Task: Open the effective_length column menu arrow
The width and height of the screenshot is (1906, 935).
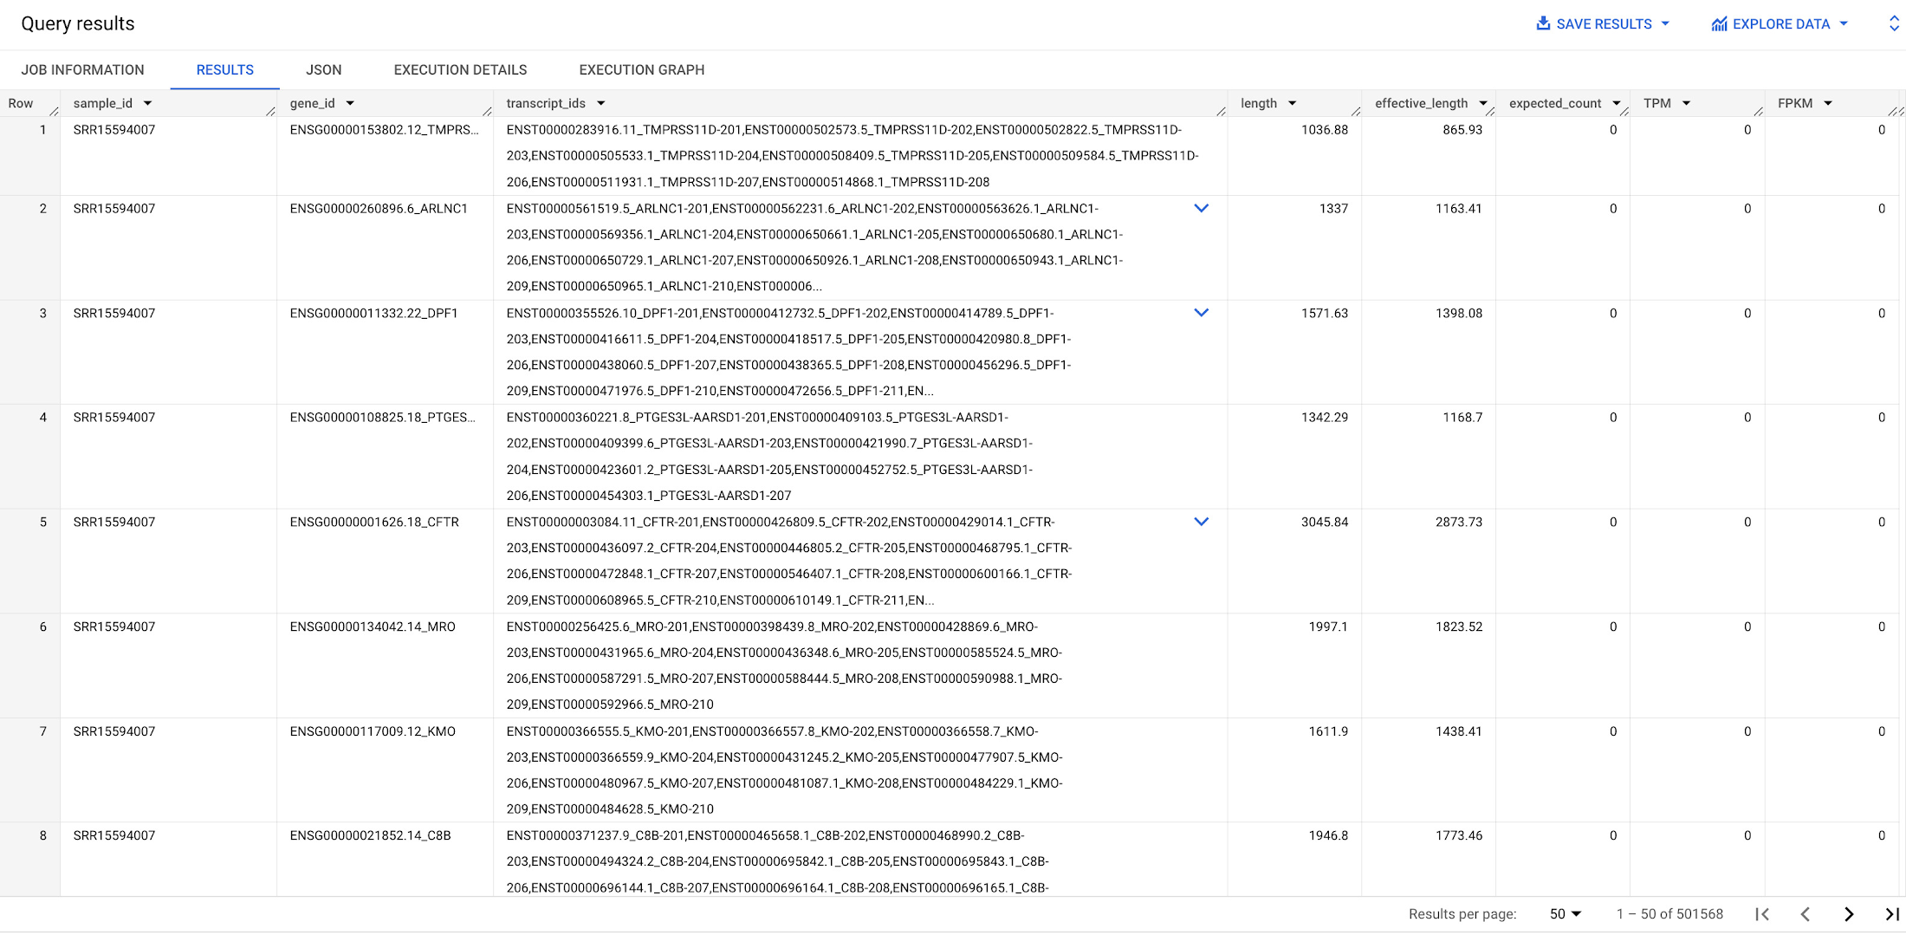Action: click(1483, 103)
